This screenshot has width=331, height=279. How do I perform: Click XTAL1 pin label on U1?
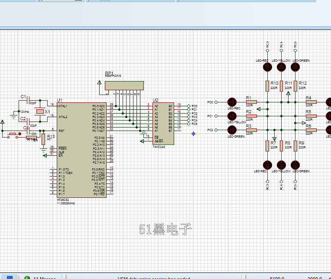[63, 106]
